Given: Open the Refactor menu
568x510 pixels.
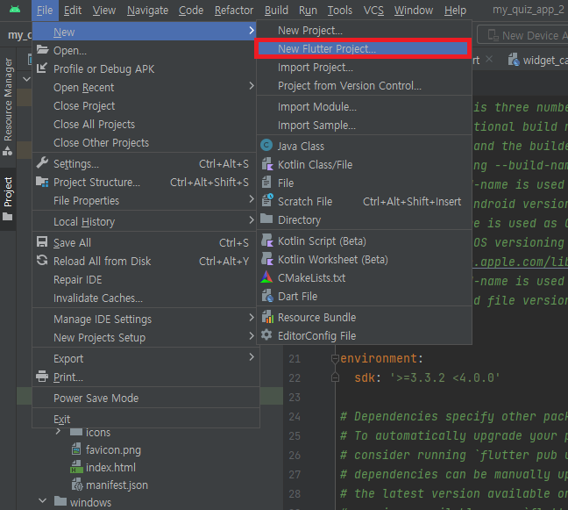Looking at the screenshot, I should 234,11.
